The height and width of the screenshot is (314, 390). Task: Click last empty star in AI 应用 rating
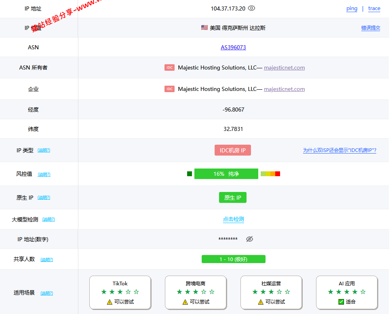363,292
